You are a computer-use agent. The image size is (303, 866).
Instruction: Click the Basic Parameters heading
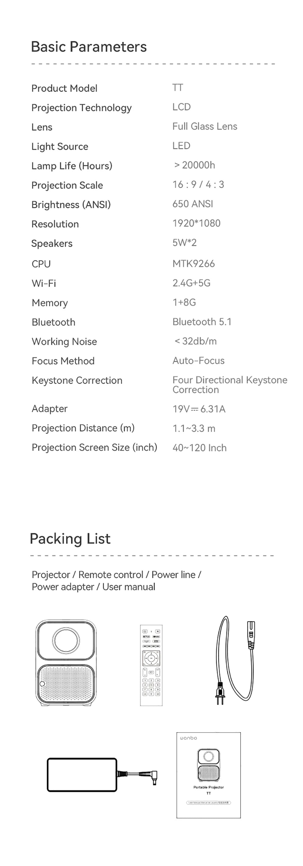point(89,47)
